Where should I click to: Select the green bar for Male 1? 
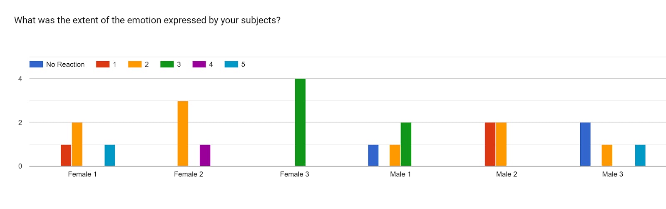(406, 144)
